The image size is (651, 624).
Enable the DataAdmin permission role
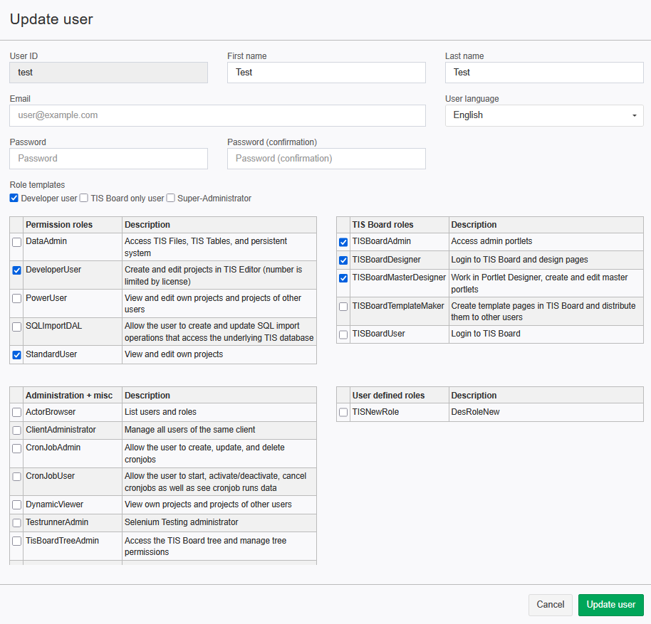[16, 242]
